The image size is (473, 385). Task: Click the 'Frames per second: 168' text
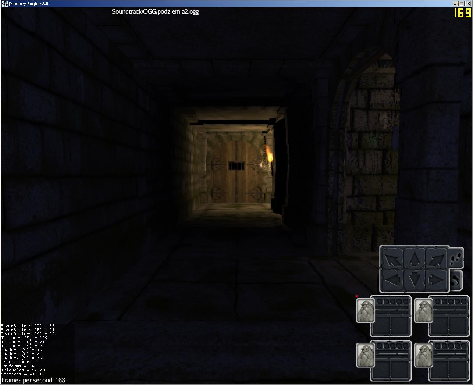click(33, 380)
